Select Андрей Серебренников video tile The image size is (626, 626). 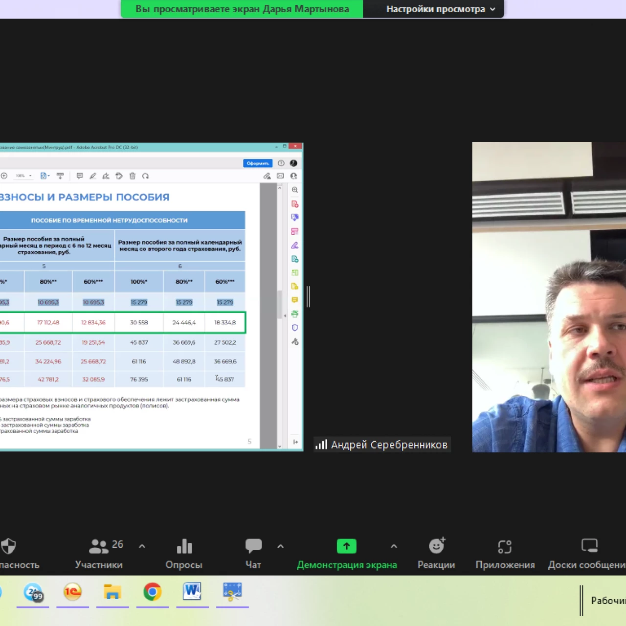[549, 297]
